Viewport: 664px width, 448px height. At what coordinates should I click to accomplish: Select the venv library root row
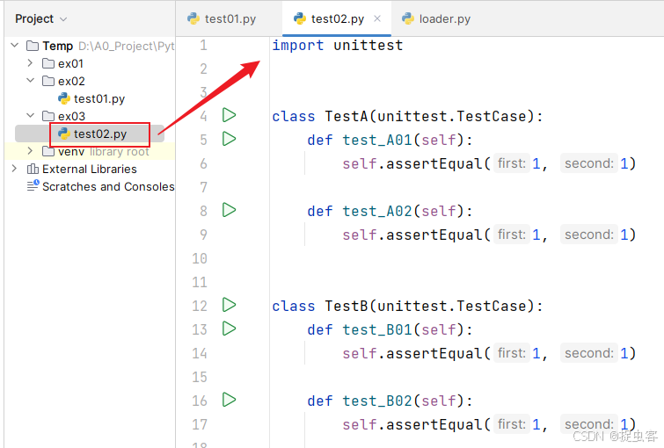pos(90,151)
